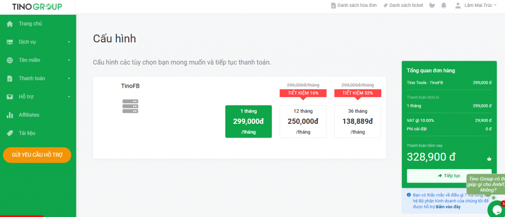Click the bar chart icon beside Affiliates
Image resolution: width=505 pixels, height=217 pixels.
(x=10, y=115)
